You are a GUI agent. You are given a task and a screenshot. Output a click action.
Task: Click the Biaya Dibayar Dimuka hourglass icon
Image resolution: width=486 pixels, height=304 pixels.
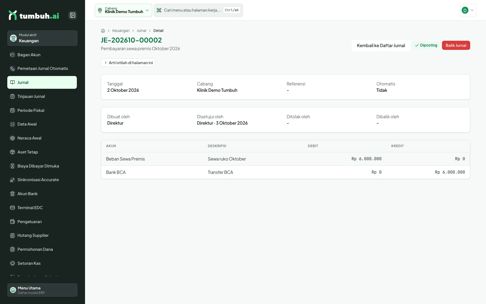point(12,166)
